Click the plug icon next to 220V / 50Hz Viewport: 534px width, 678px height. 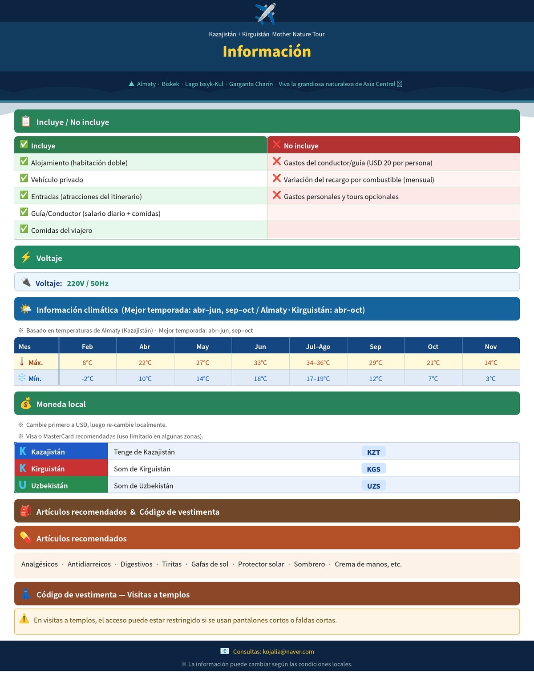click(x=26, y=282)
